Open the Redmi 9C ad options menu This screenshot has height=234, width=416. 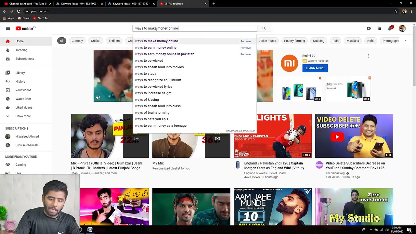click(x=368, y=56)
